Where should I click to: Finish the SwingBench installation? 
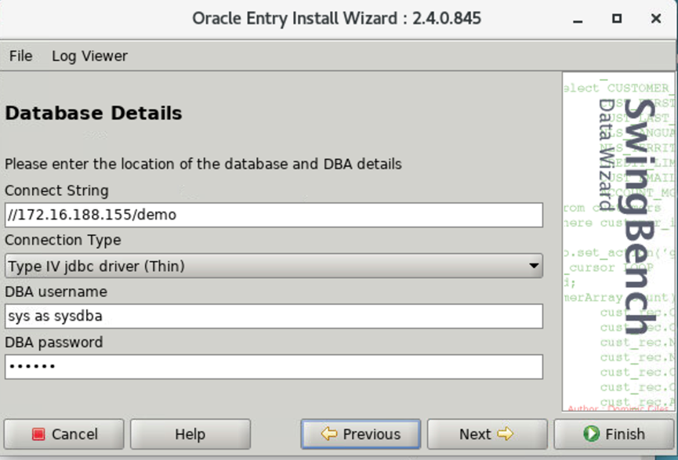[x=615, y=433]
